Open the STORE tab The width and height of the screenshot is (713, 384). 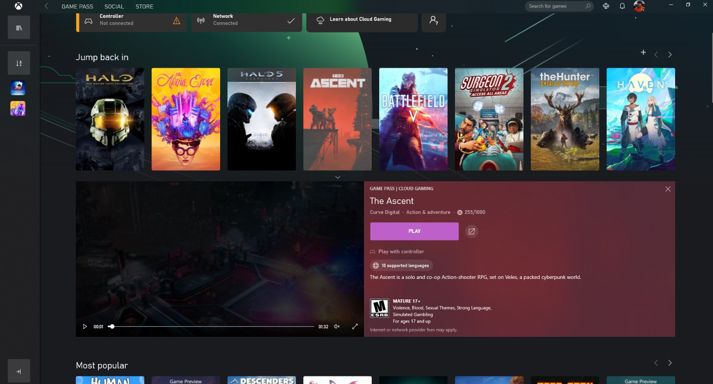(x=144, y=7)
